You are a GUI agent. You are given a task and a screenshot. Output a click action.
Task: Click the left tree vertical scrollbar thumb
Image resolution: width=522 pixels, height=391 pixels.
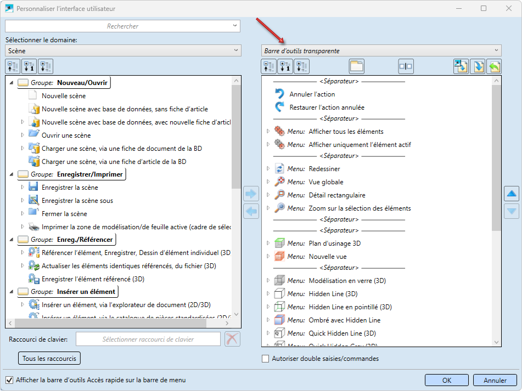[x=236, y=137]
